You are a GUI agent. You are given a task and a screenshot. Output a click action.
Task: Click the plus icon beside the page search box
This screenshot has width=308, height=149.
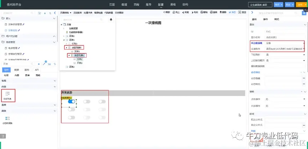pyautogui.click(x=45, y=13)
